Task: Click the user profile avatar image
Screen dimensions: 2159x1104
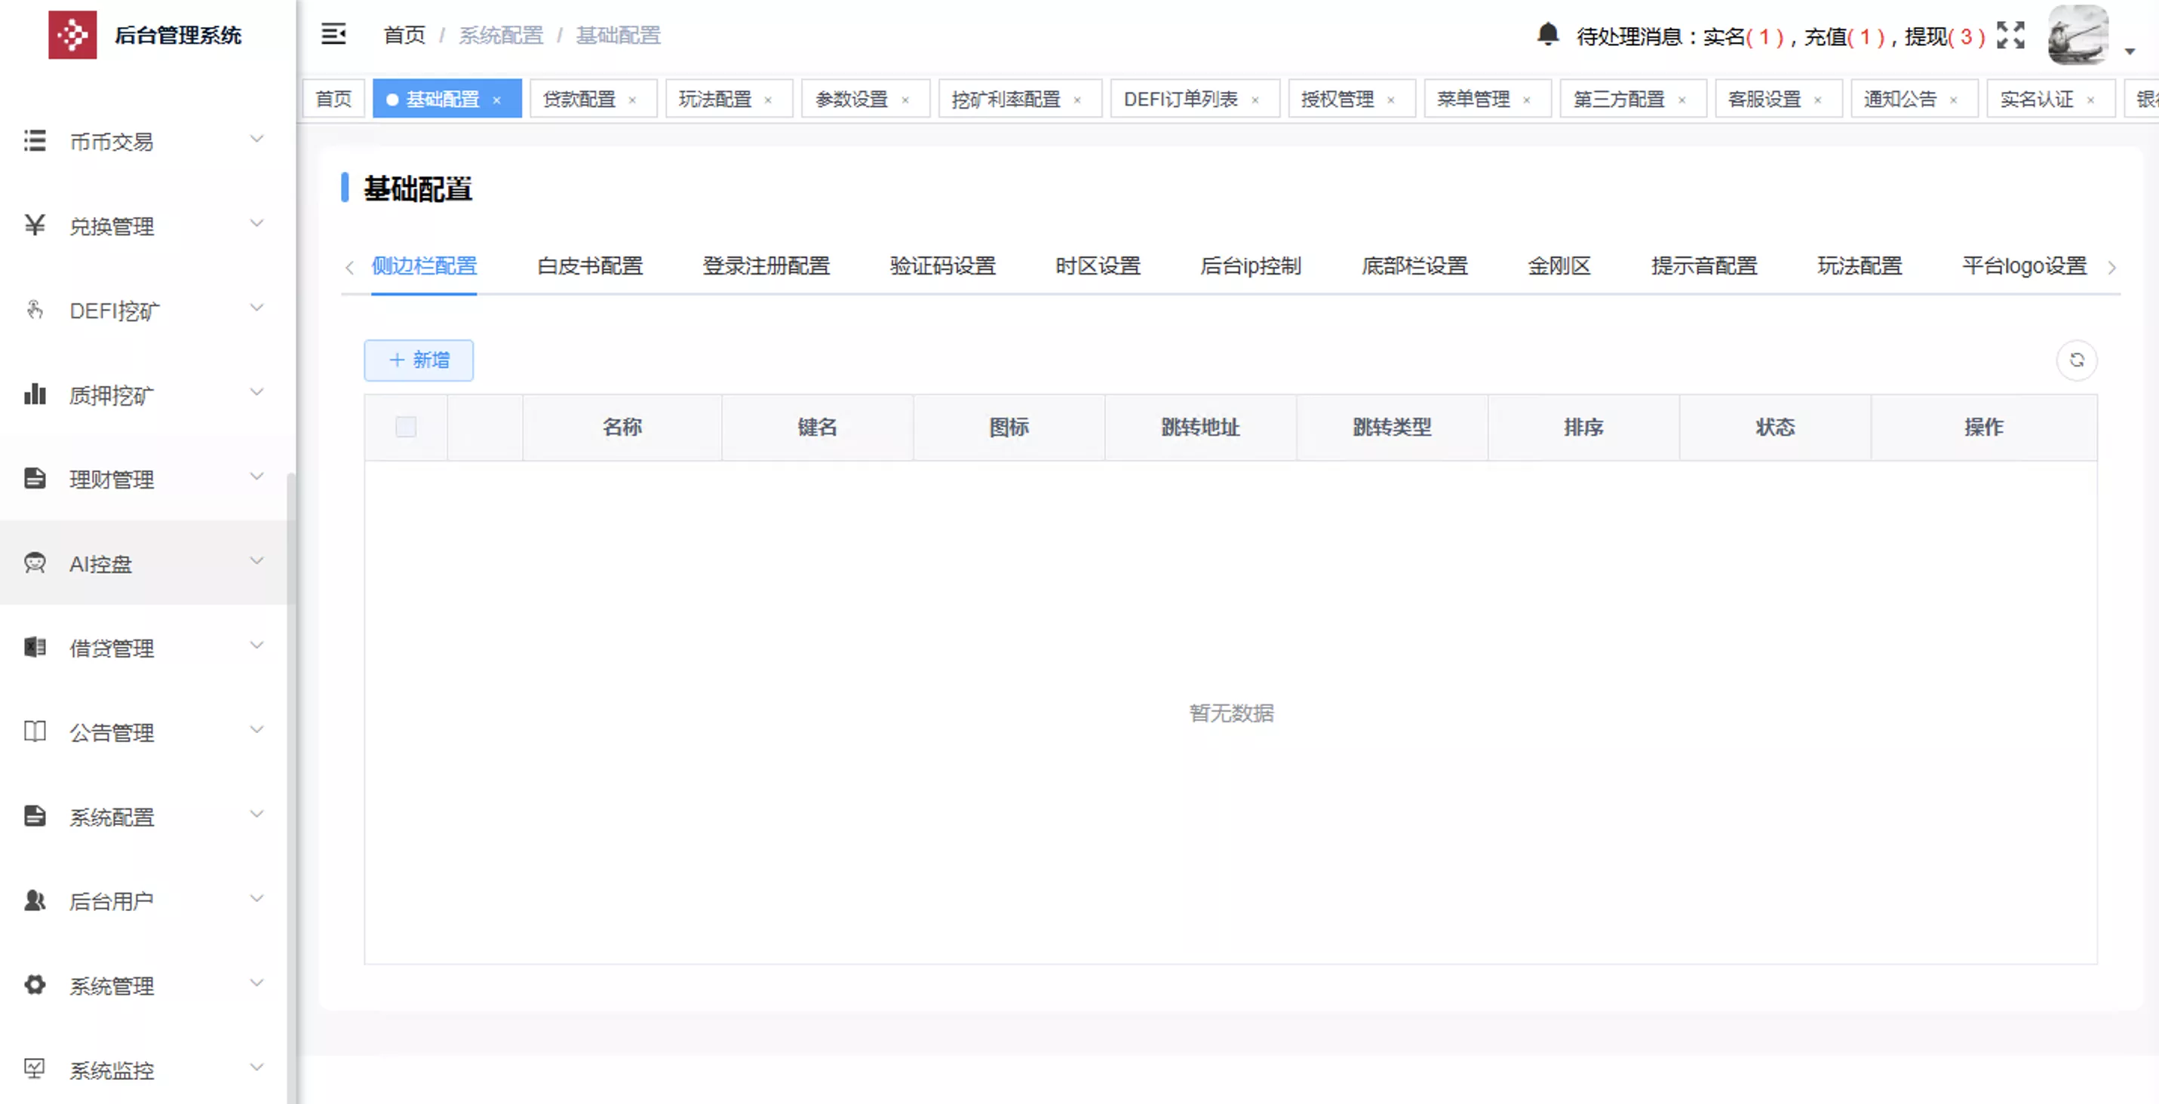Action: point(2081,35)
